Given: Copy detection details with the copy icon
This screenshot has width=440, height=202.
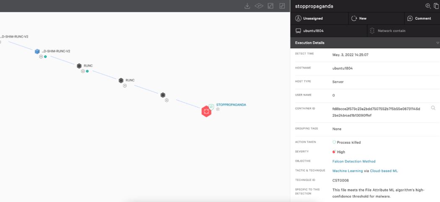Looking at the screenshot, I should click(436, 6).
